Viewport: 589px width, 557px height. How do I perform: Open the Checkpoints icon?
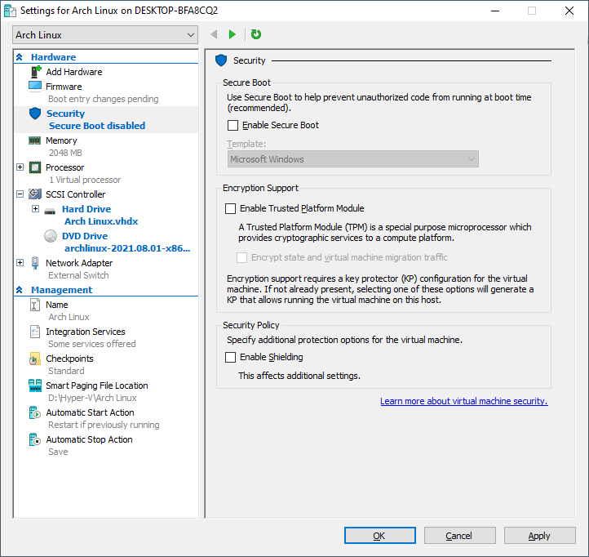[35, 359]
